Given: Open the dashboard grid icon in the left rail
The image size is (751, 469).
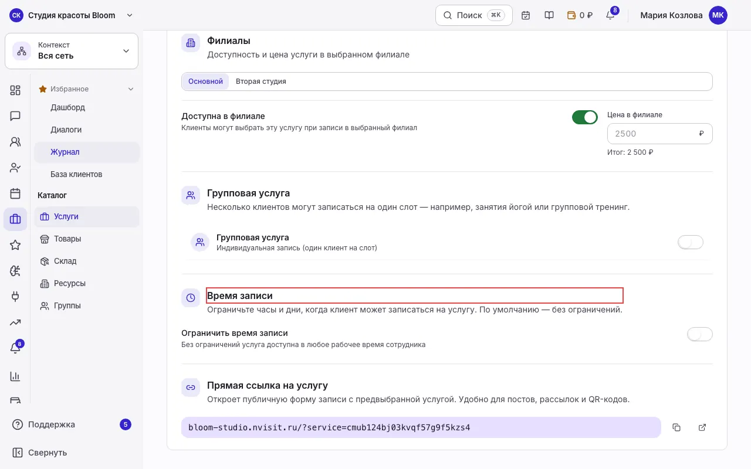Looking at the screenshot, I should 15,90.
